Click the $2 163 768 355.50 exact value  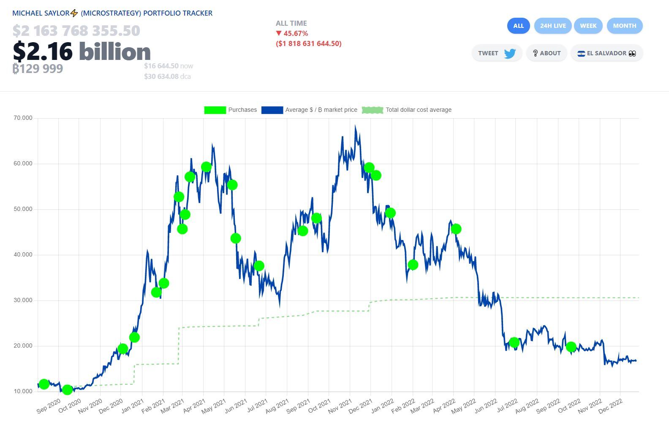tap(76, 30)
